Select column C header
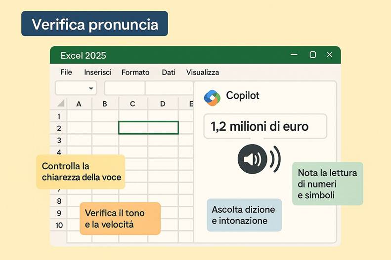The height and width of the screenshot is (260, 391). [132, 104]
